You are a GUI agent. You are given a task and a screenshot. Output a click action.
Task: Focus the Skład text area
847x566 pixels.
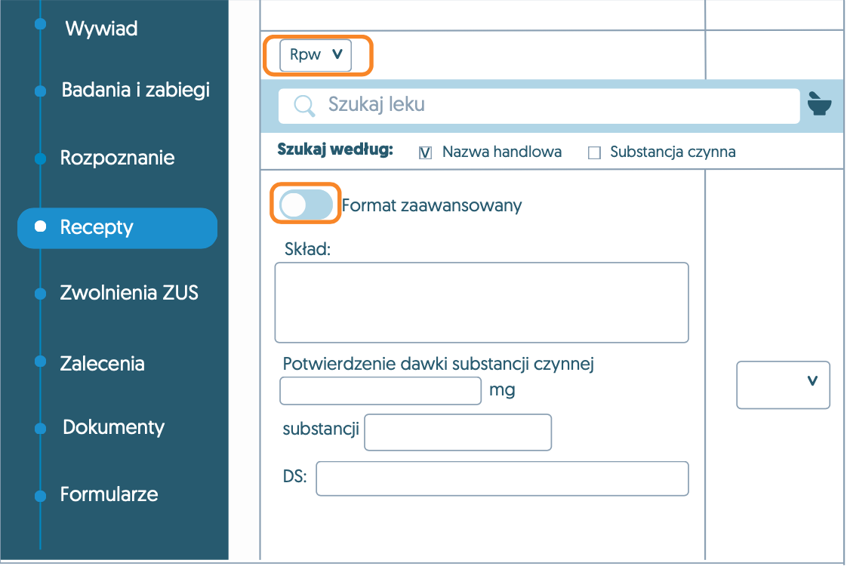[481, 303]
